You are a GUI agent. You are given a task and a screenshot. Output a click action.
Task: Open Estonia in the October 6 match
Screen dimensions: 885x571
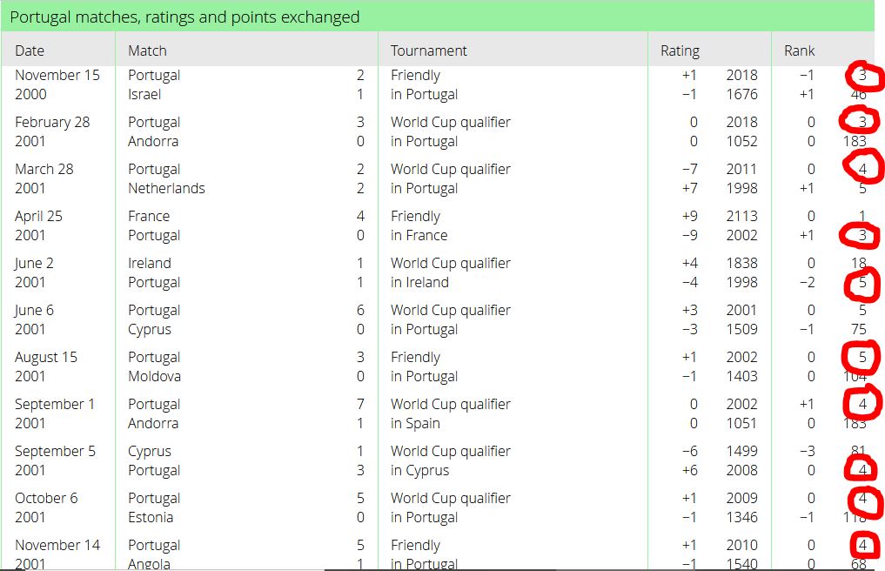click(x=151, y=517)
